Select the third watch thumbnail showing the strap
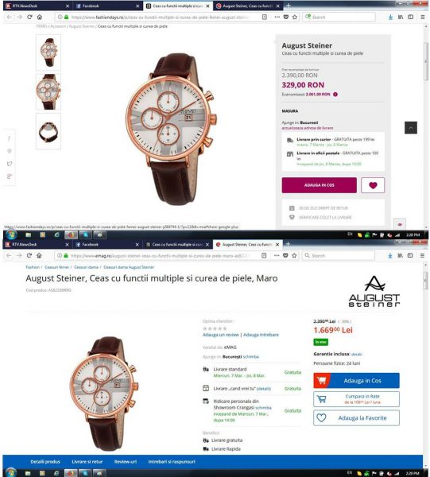The image size is (430, 477). click(48, 131)
